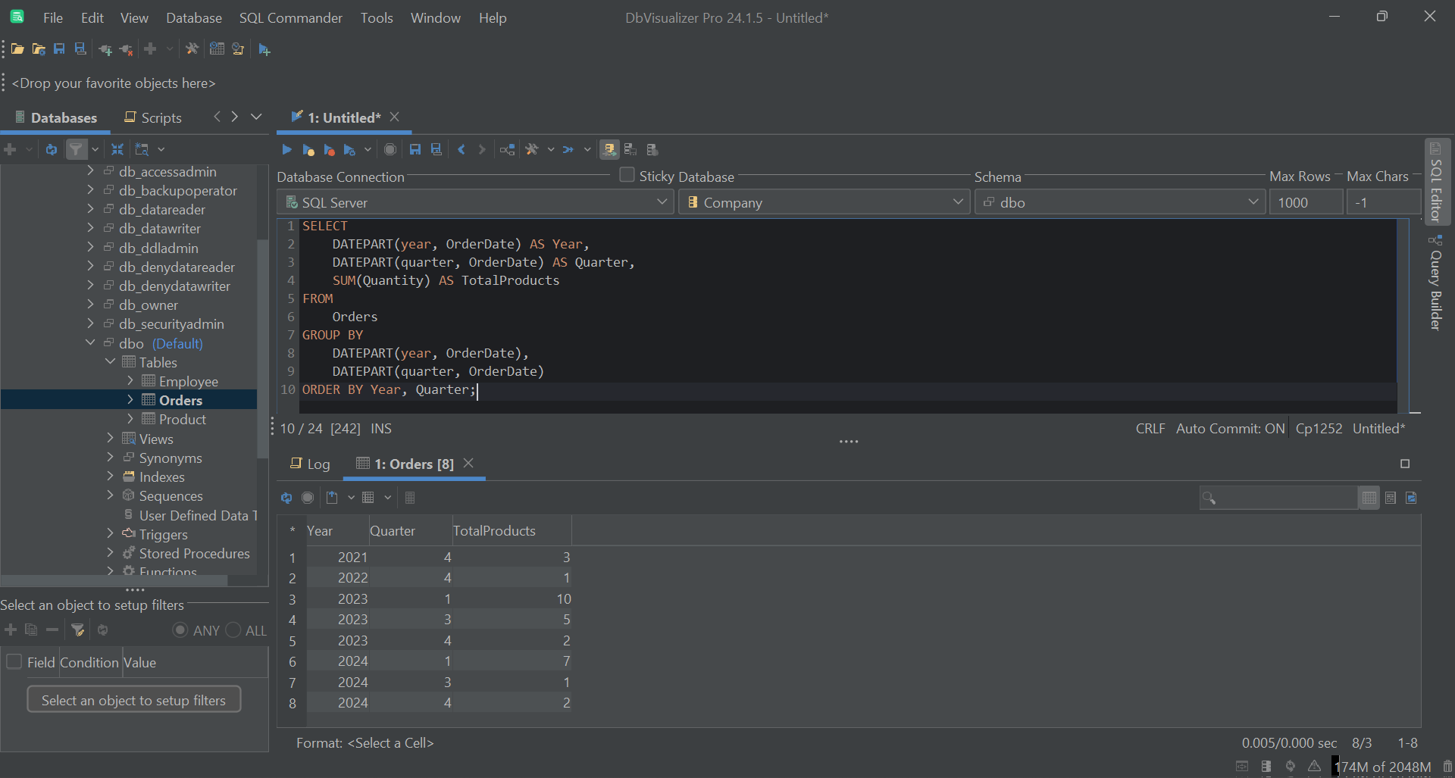Execute the SQL statement with the Run button
Viewport: 1455px width, 778px height.
click(x=286, y=149)
